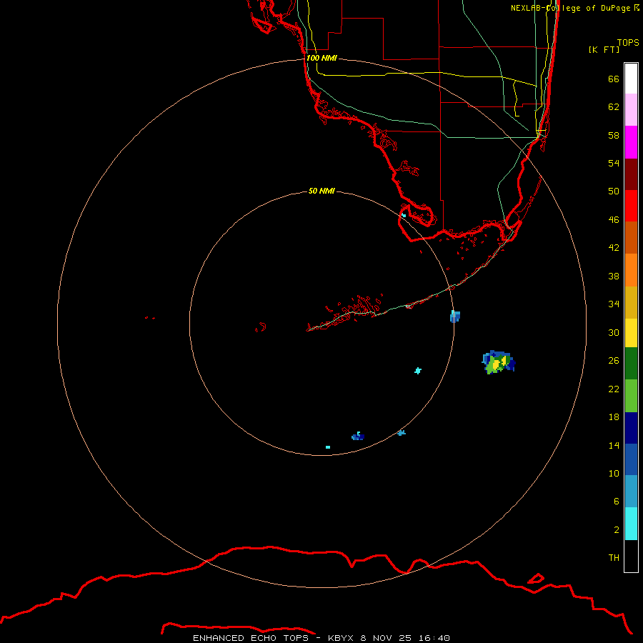This screenshot has width=643, height=643.
Task: Click the "66" legend value
Action: 614,79
